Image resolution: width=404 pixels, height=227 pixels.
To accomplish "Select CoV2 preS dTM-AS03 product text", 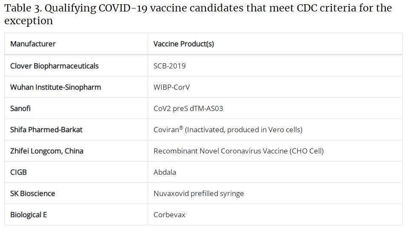I will pyautogui.click(x=188, y=108).
